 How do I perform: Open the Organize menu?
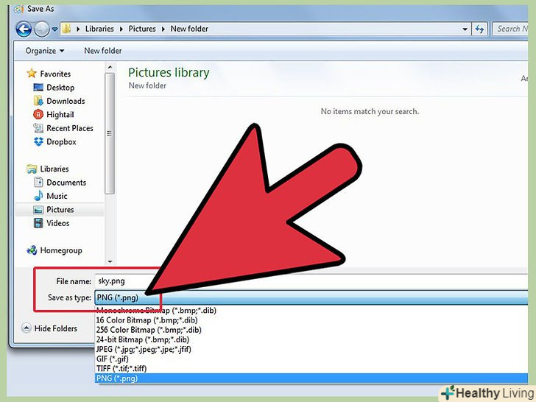coord(45,51)
